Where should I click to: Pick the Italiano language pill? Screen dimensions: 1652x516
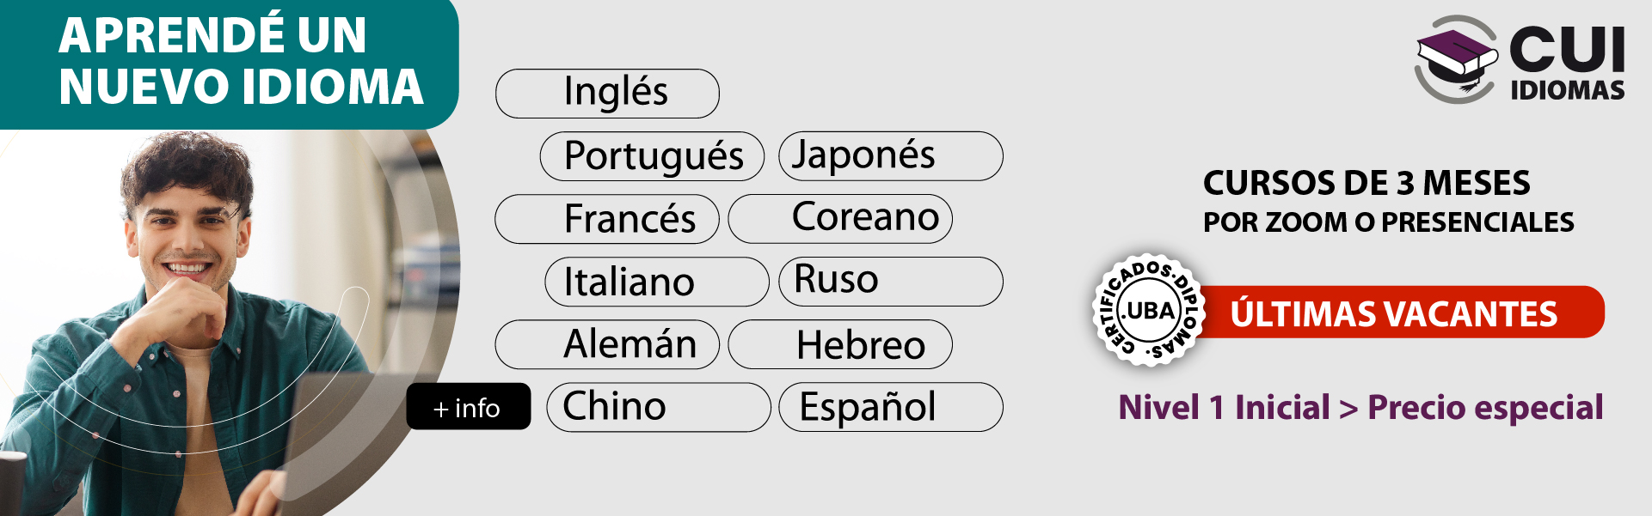(x=657, y=282)
